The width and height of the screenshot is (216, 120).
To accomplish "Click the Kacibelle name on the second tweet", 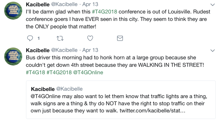I will coord(38,50).
